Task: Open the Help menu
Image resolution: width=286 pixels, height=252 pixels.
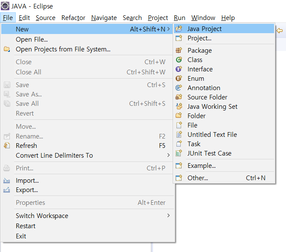Action: pos(228,18)
